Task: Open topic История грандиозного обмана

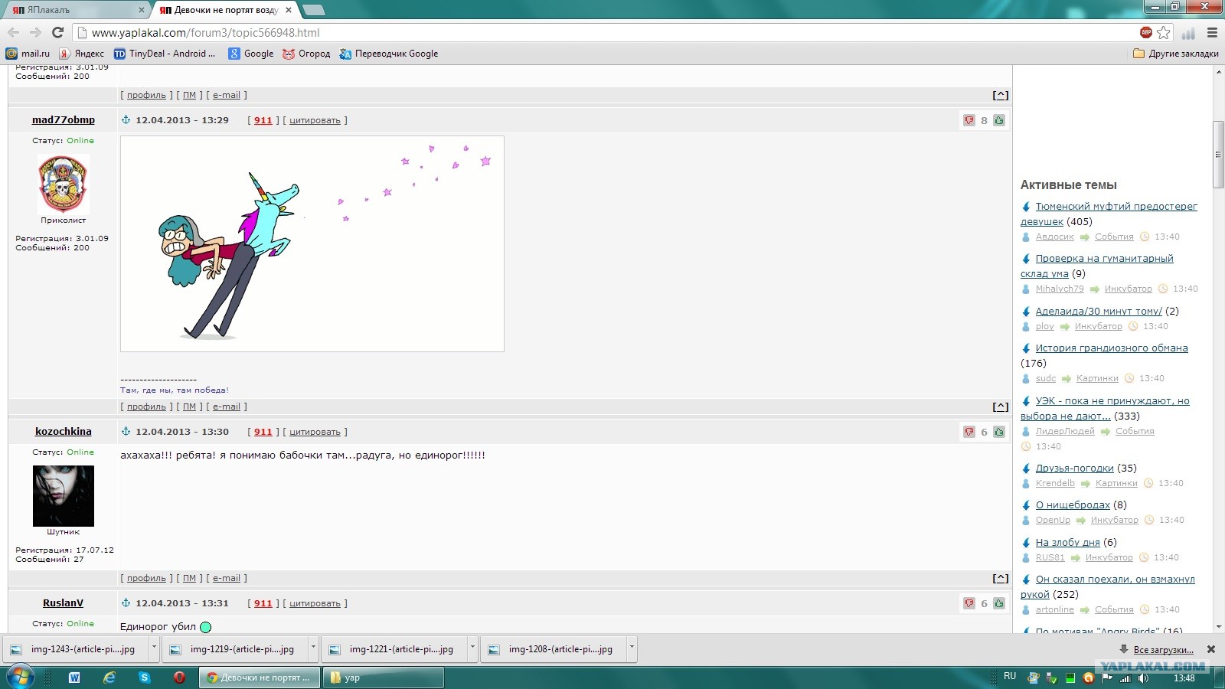Action: [x=1112, y=348]
